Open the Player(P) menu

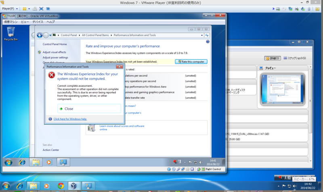click(x=10, y=8)
